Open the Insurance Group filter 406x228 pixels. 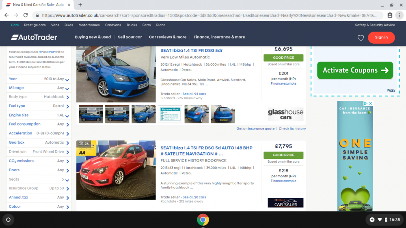pos(38,188)
